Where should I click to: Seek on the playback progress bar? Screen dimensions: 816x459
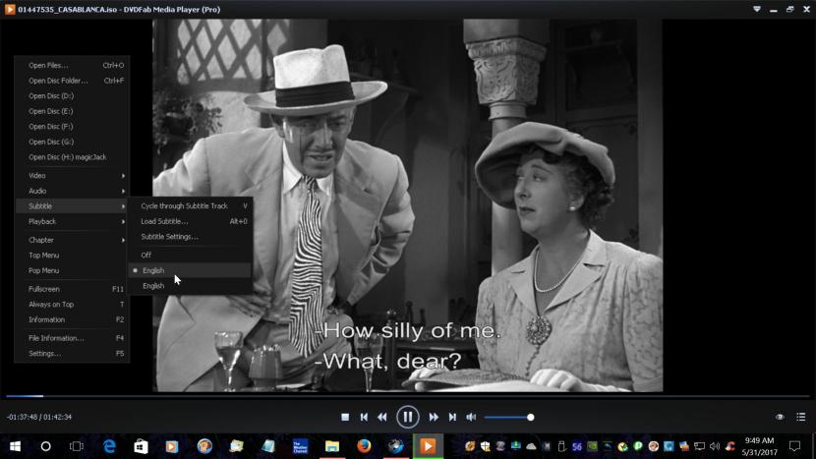pos(408,396)
